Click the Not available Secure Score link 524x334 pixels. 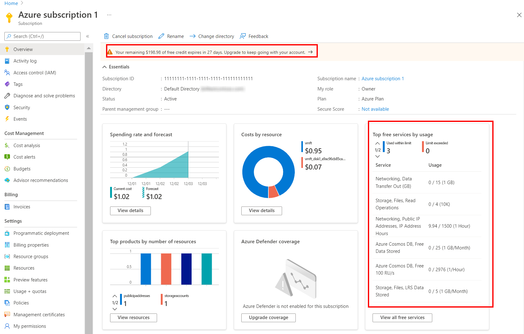click(375, 109)
